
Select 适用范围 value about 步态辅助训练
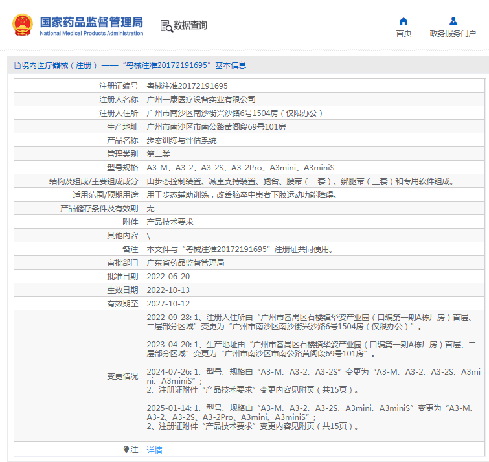tap(242, 195)
